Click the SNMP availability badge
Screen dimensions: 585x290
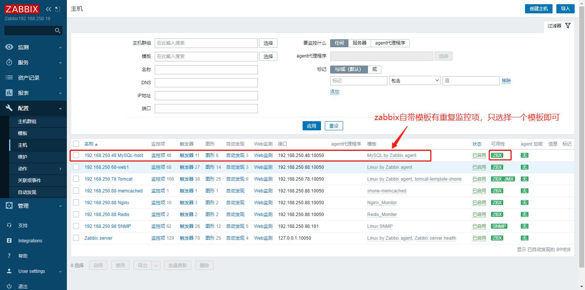pyautogui.click(x=499, y=226)
